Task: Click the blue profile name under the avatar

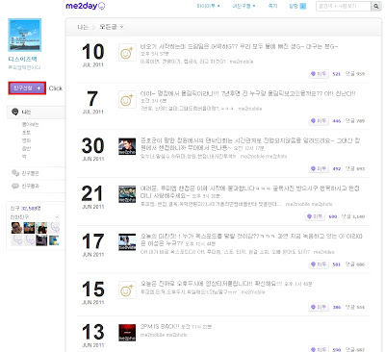Action: click(x=22, y=59)
